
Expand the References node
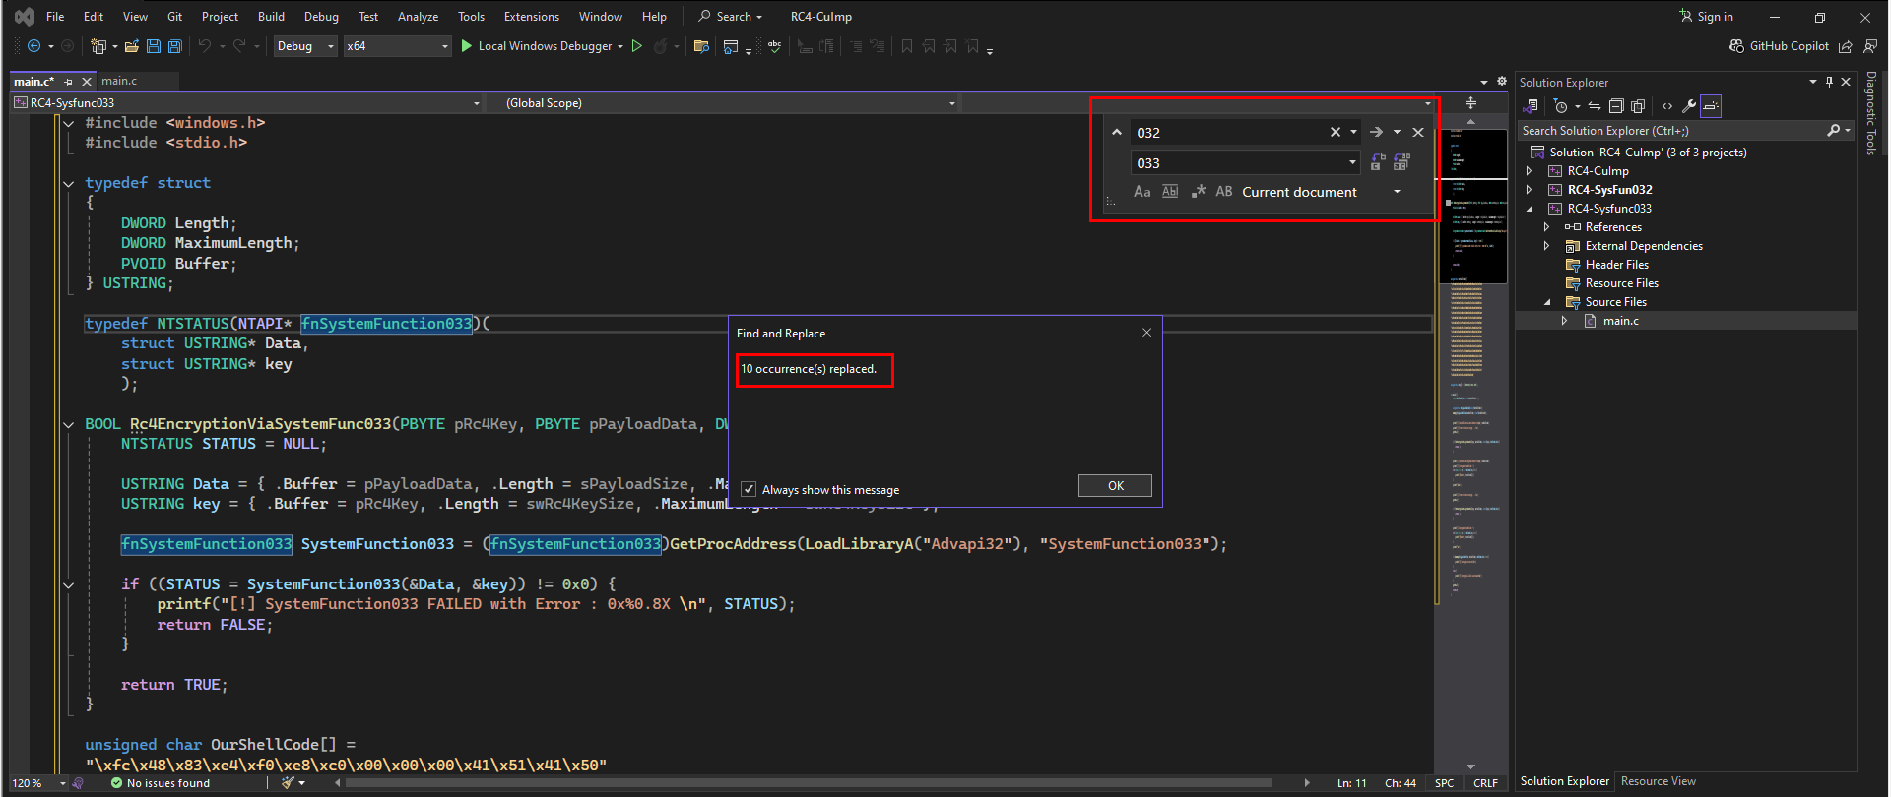[x=1546, y=227]
